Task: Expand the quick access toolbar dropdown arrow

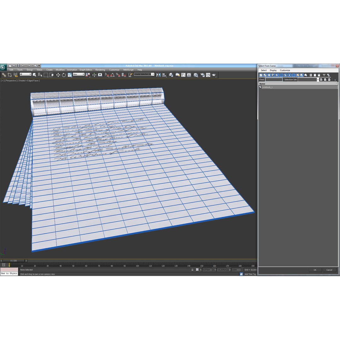Action: click(x=39, y=65)
